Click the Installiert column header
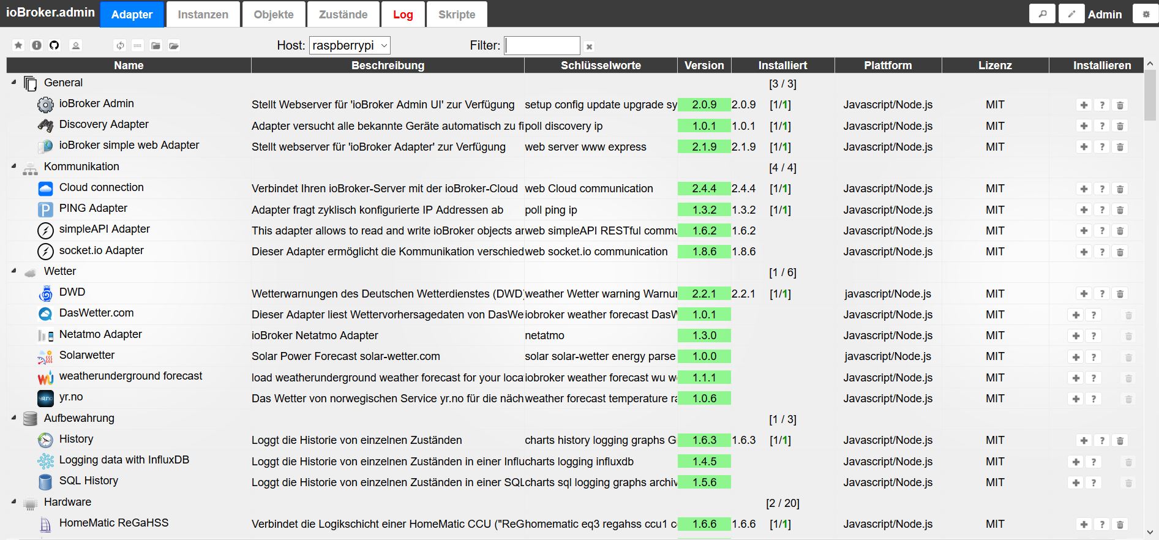 coord(782,65)
